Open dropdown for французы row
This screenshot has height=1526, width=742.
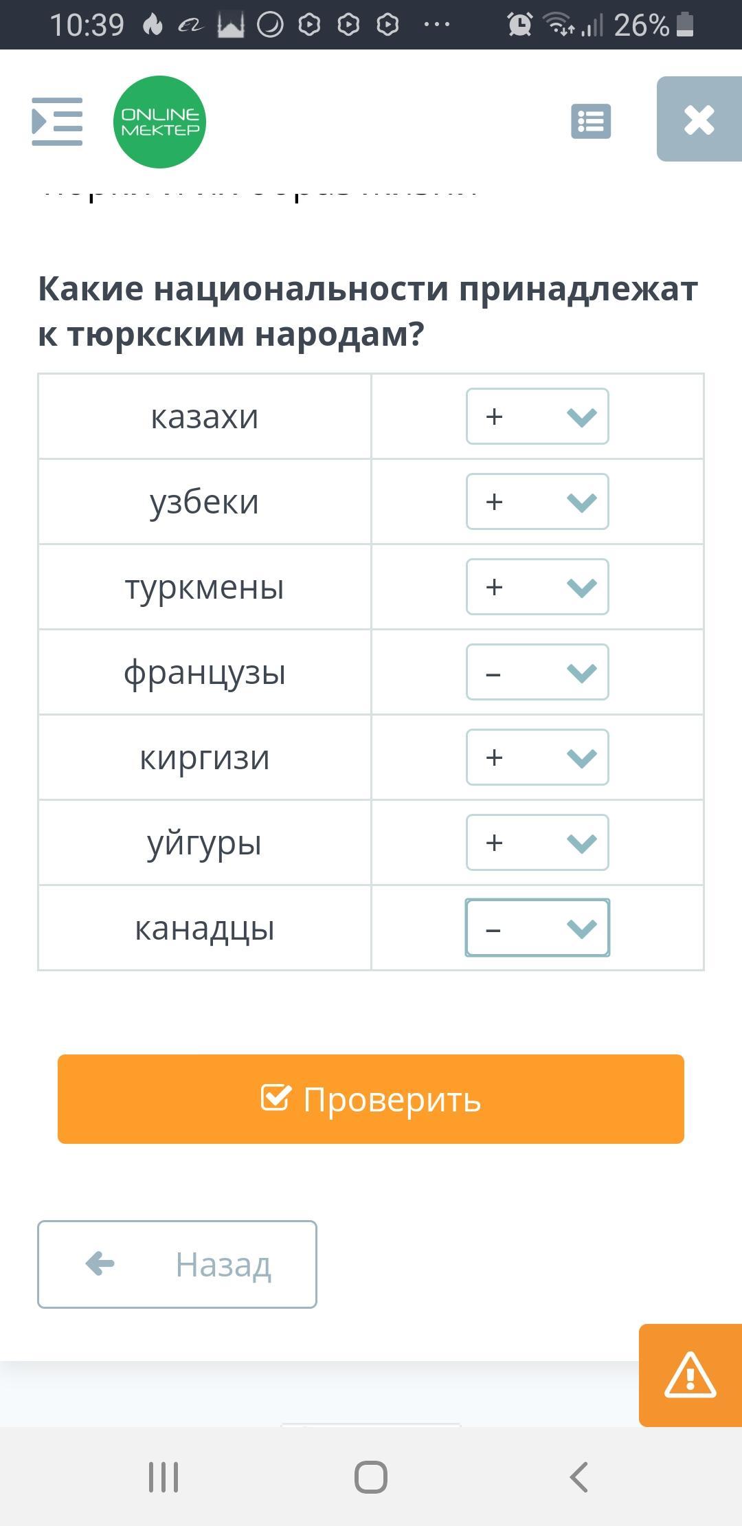[x=537, y=672]
